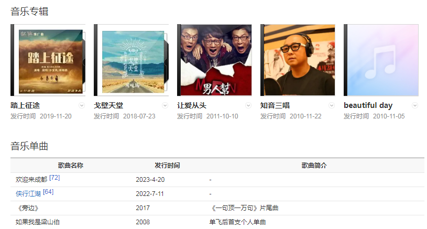The height and width of the screenshot is (229, 427).
Task: Click the 发行时间 table column header
Action: [167, 165]
